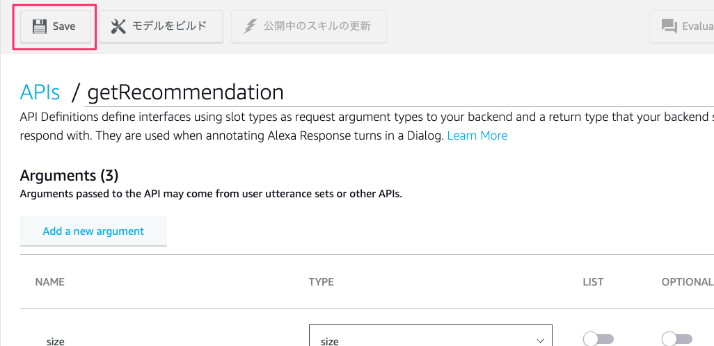Image resolution: width=714 pixels, height=346 pixels.
Task: Open the Learn More link
Action: click(477, 135)
